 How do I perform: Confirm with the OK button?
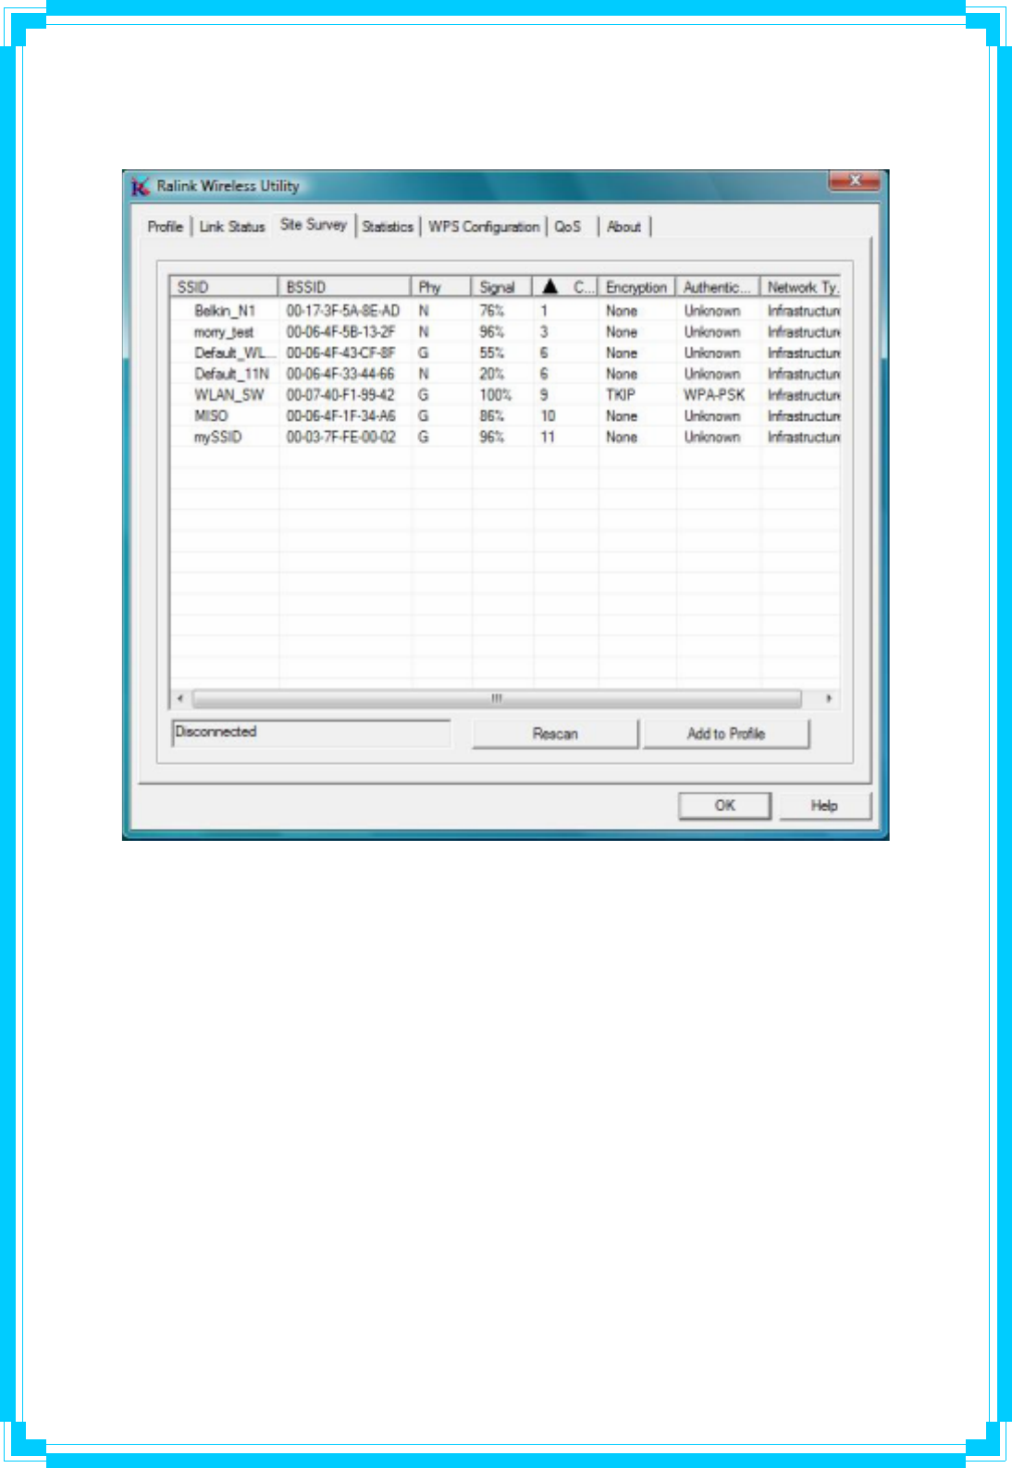pos(724,806)
